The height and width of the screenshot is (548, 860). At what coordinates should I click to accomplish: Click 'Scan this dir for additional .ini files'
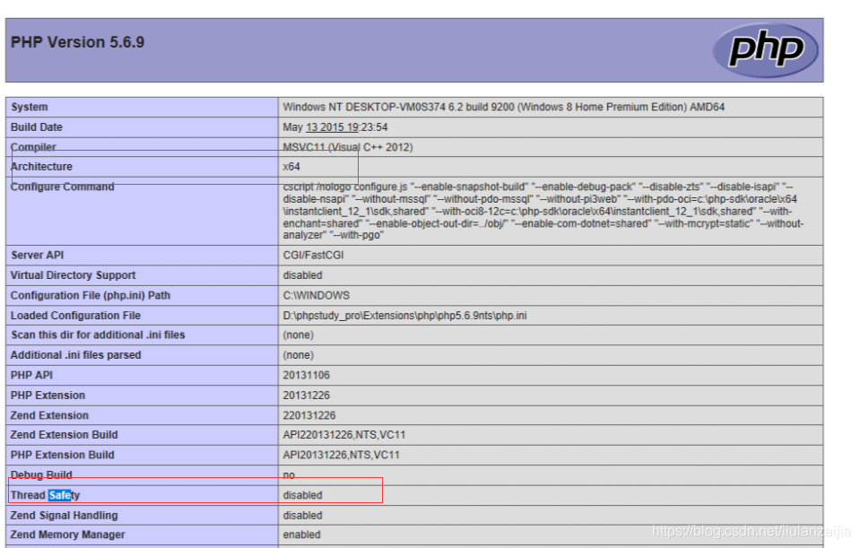pos(98,335)
